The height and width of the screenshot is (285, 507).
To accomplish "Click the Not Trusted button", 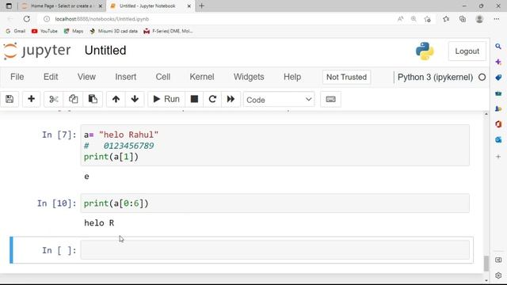I will (346, 78).
